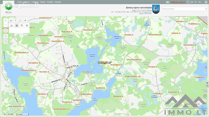209x117 pixels.
Task: Click Astraučiznos k. village label
Action: 16,106
